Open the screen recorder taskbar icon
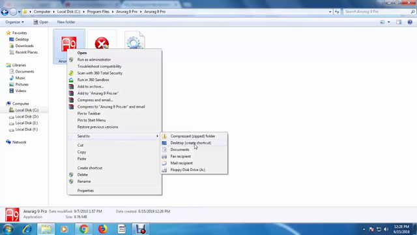This screenshot has height=235, width=417. point(141,229)
